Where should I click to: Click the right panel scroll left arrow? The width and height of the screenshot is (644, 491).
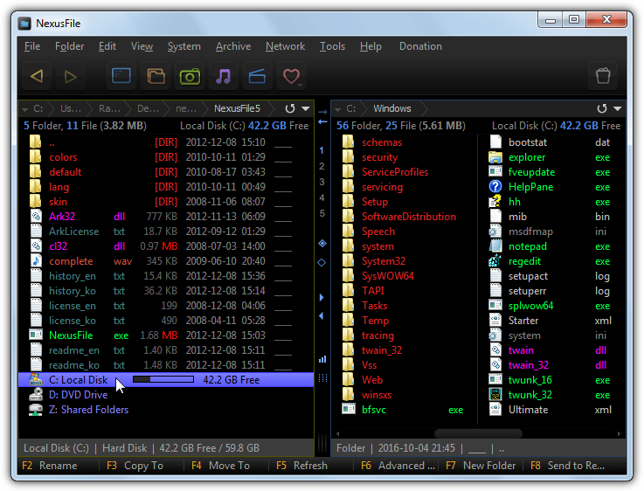pyautogui.click(x=338, y=433)
